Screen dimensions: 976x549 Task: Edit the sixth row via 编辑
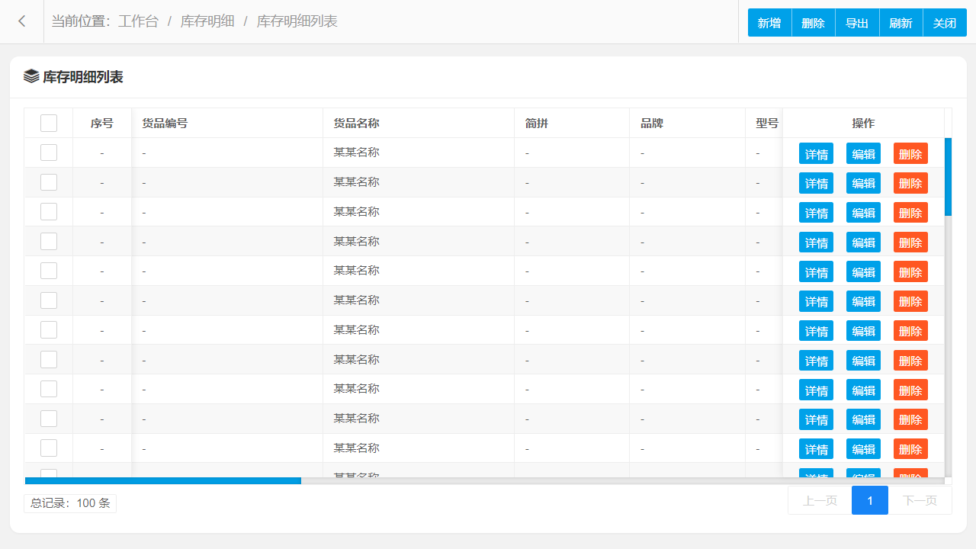(x=863, y=301)
